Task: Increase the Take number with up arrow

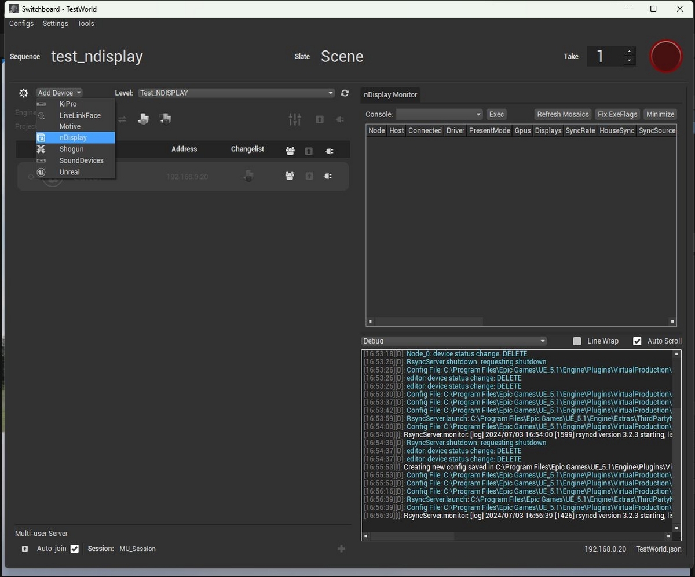Action: pos(630,52)
